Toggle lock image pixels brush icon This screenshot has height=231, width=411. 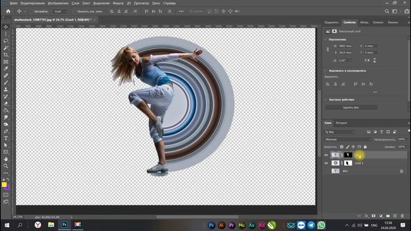tap(347, 147)
